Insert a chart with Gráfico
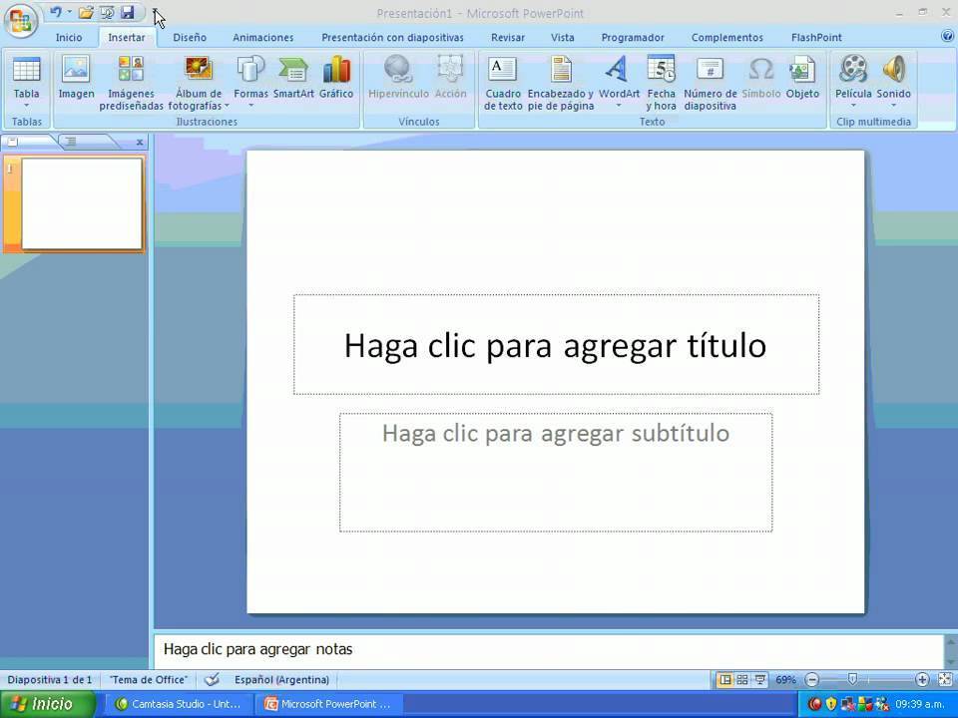 336,72
